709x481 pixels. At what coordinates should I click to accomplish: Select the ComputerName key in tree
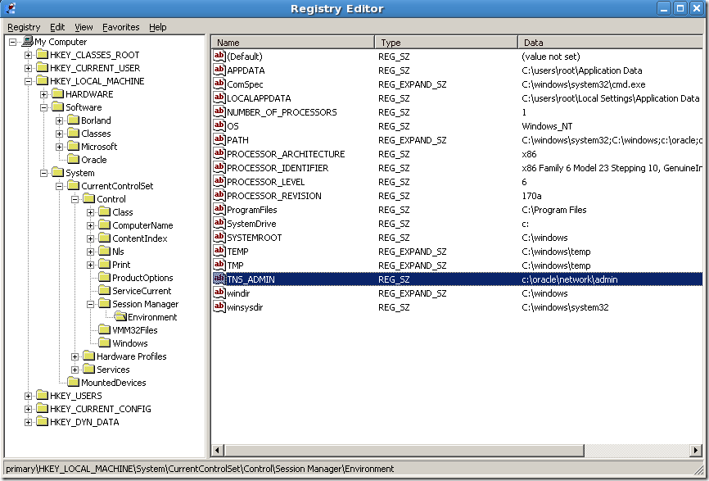coord(142,225)
